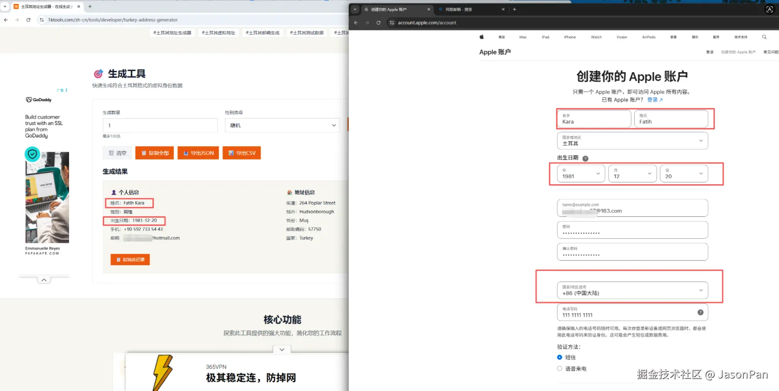Click the GoDaddy logo in the ad
This screenshot has height=391, width=779.
coord(39,100)
